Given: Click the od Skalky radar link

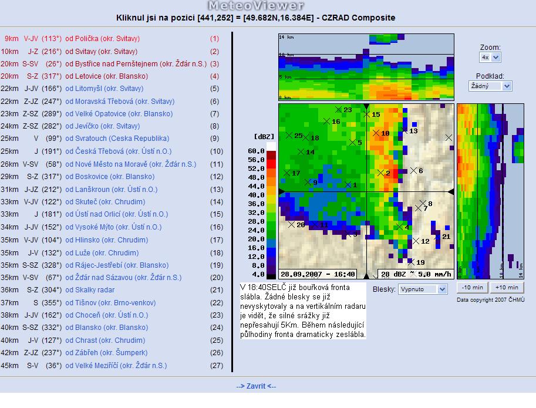Looking at the screenshot, I should point(90,290).
